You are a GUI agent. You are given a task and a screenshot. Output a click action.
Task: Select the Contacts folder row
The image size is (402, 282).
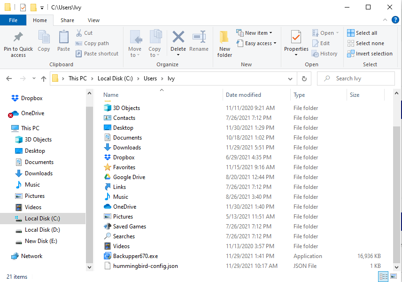tap(242, 118)
